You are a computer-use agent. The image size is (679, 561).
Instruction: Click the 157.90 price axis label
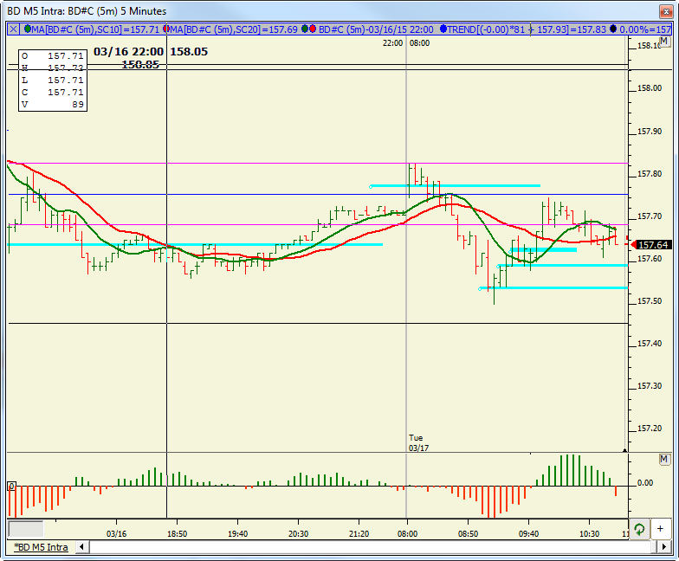tap(650, 132)
